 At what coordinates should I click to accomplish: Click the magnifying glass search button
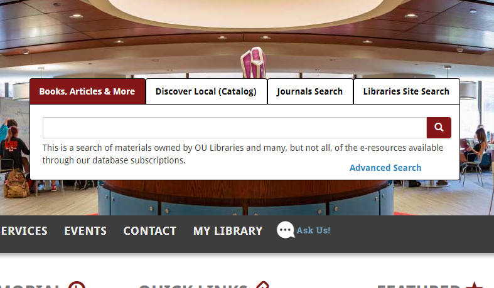439,128
